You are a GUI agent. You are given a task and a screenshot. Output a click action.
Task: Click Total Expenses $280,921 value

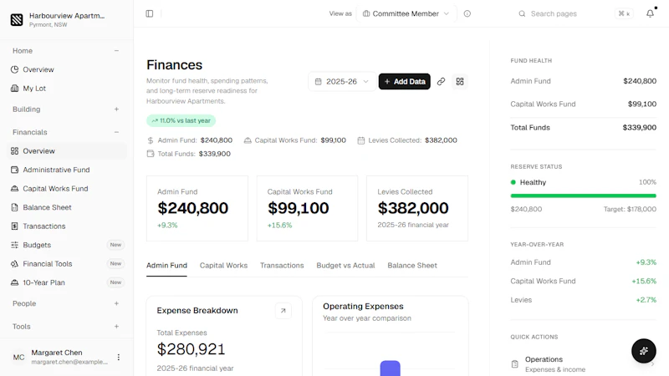click(x=191, y=349)
